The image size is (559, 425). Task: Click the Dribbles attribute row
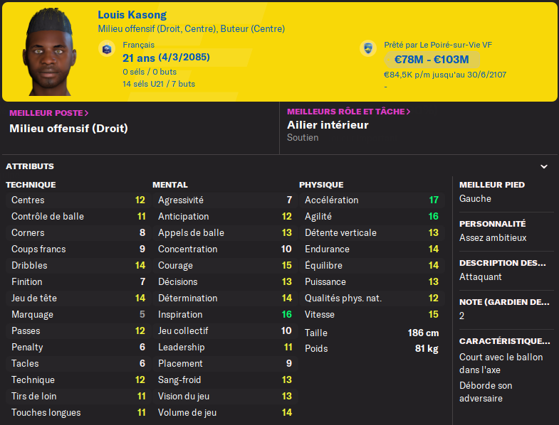[78, 266]
